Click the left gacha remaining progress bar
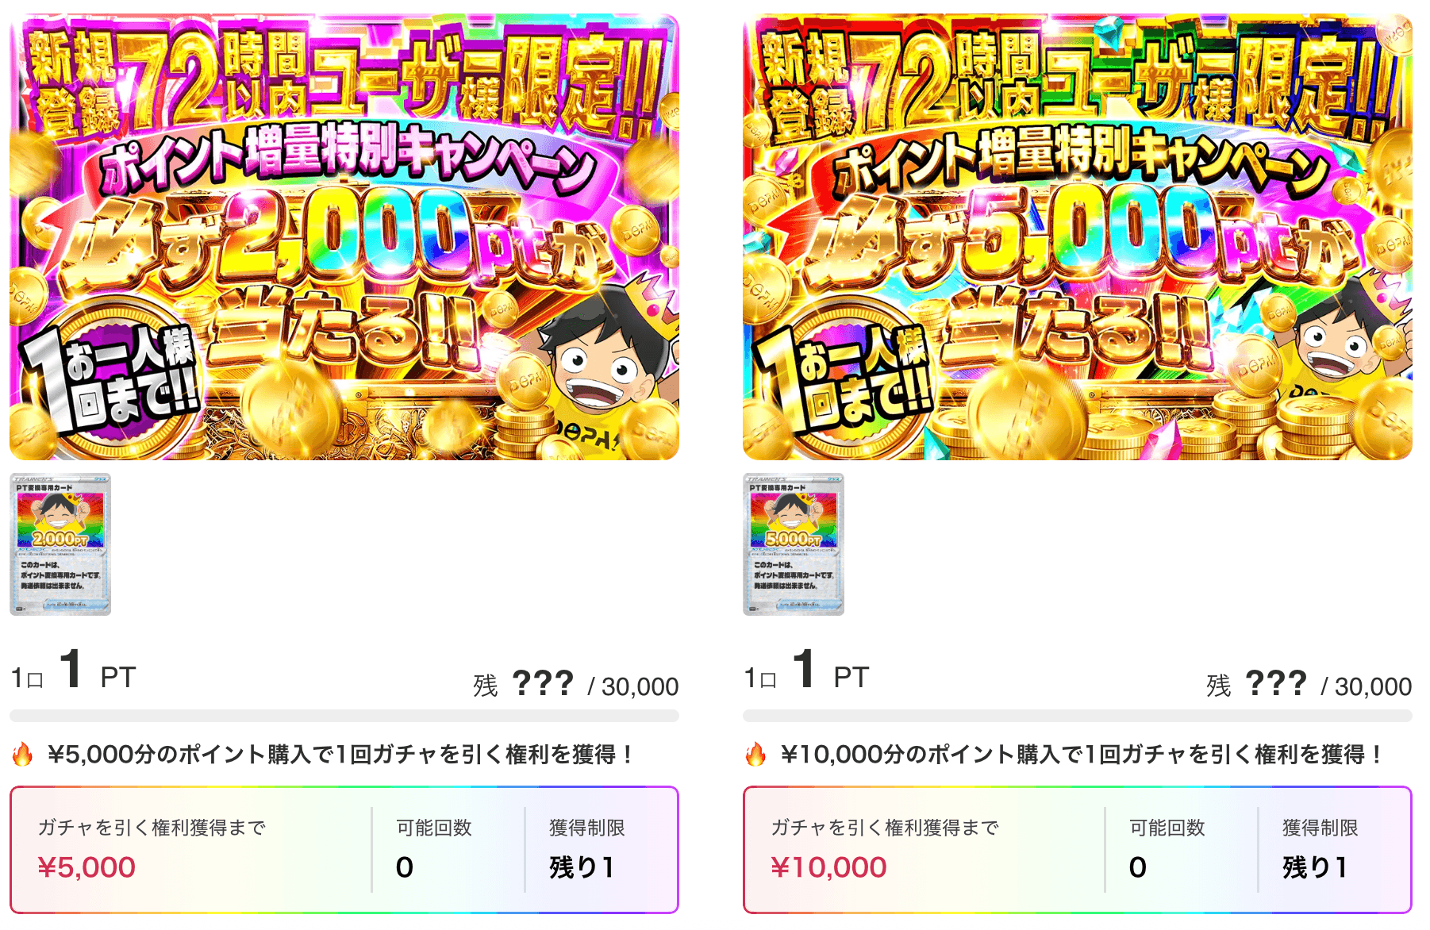Screen dimensions: 1430x930 click(x=344, y=716)
